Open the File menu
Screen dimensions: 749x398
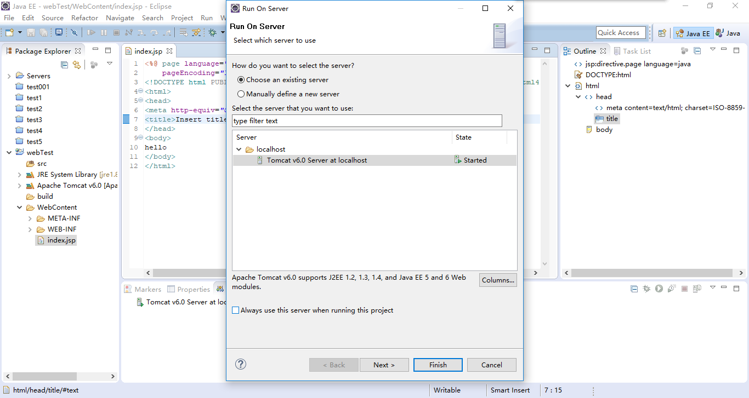(9, 18)
